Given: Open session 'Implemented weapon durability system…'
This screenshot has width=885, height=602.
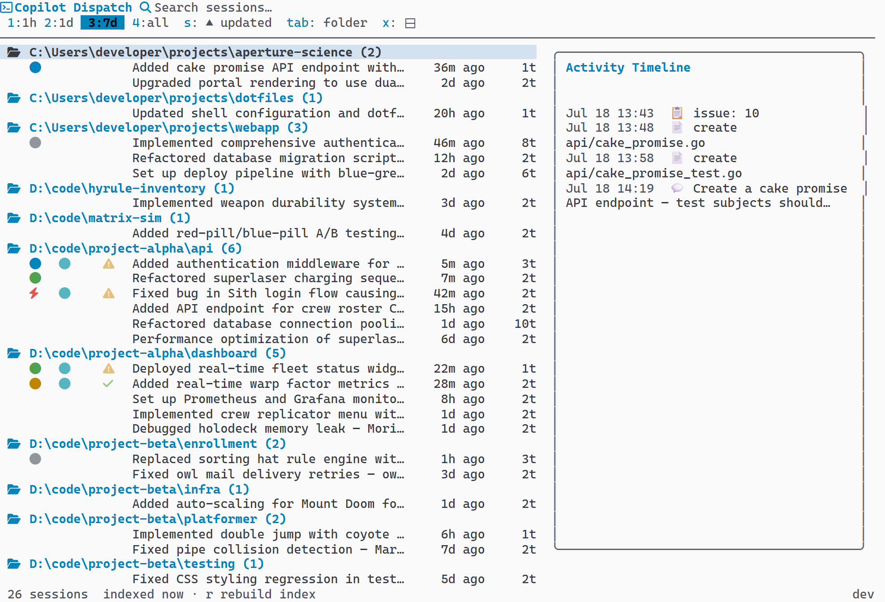Looking at the screenshot, I should point(268,203).
